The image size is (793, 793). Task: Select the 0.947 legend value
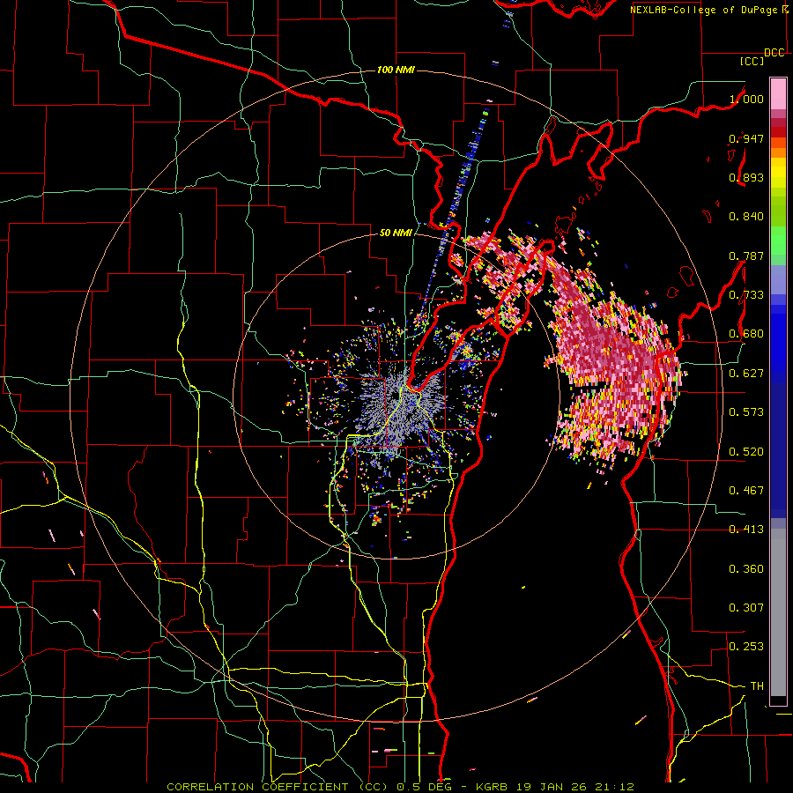[x=746, y=138]
